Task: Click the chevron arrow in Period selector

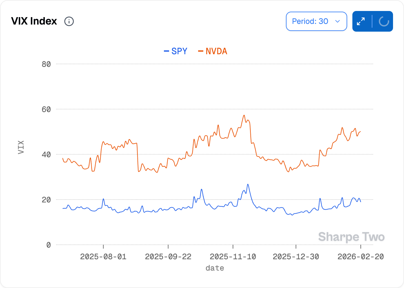Action: (338, 21)
